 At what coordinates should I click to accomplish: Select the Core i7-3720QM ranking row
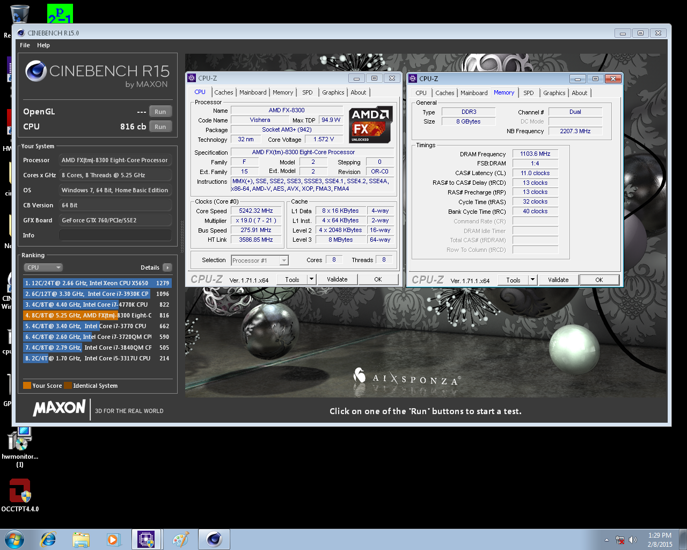(97, 337)
